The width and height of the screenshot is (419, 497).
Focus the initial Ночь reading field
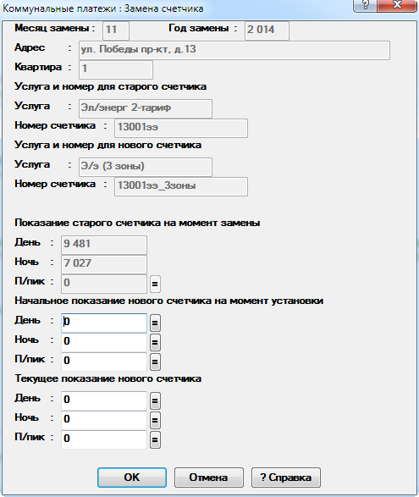[104, 342]
